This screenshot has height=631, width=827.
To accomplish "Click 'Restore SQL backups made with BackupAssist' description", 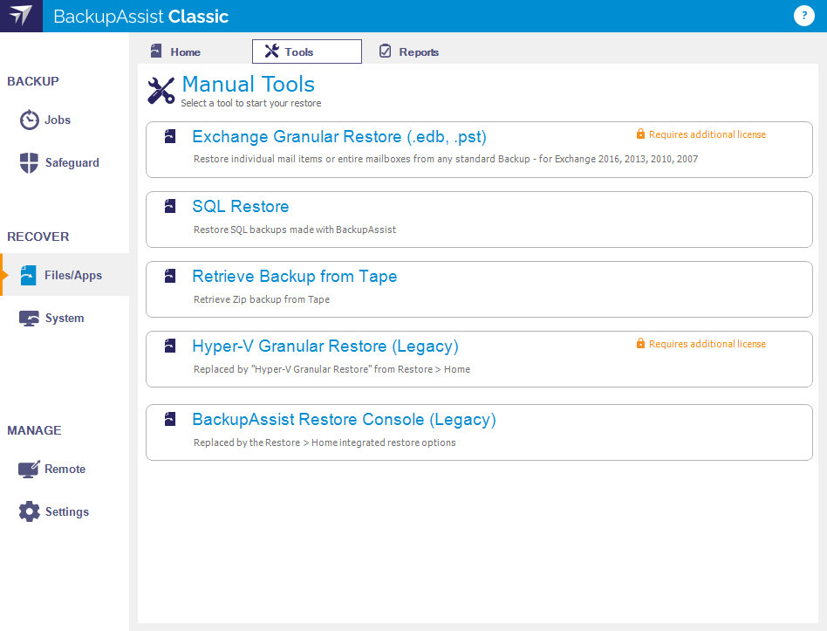I will (294, 230).
